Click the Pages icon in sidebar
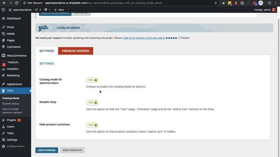 pyautogui.click(x=3, y=41)
